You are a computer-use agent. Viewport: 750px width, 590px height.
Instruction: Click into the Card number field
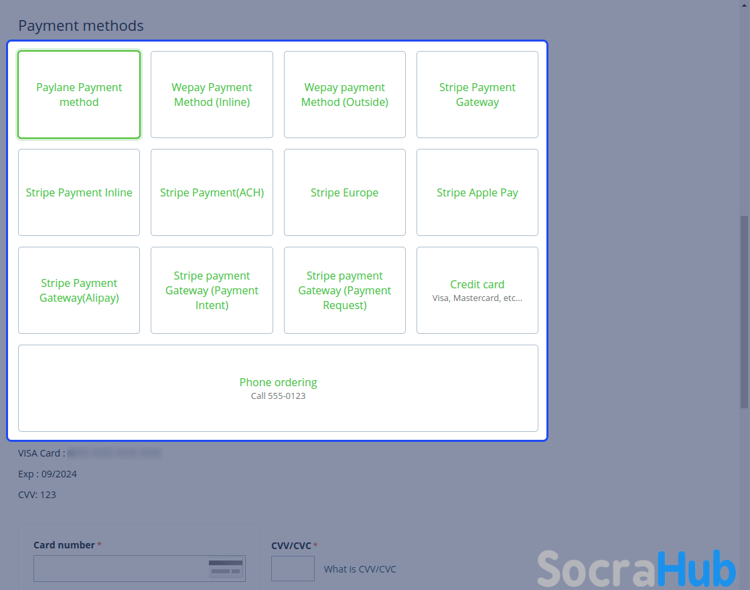point(140,569)
